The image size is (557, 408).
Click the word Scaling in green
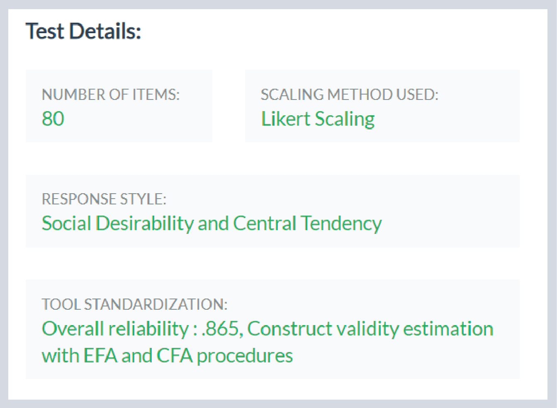coord(345,119)
